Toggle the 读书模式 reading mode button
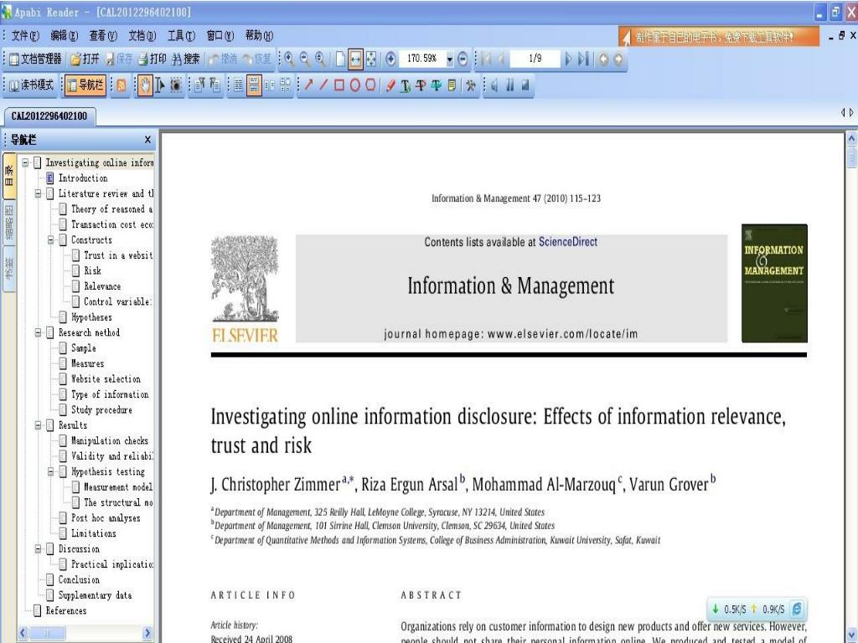Viewport: 858px width, 643px height. pyautogui.click(x=32, y=85)
